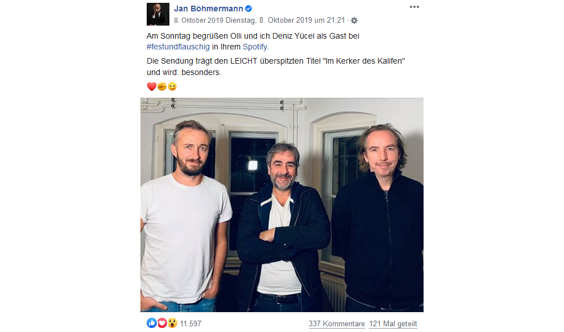Show the 11.597 reactions list
The width and height of the screenshot is (564, 332).
pyautogui.click(x=190, y=323)
